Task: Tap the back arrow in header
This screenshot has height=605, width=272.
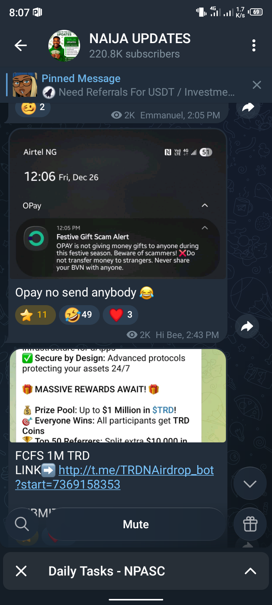Action: tap(21, 46)
